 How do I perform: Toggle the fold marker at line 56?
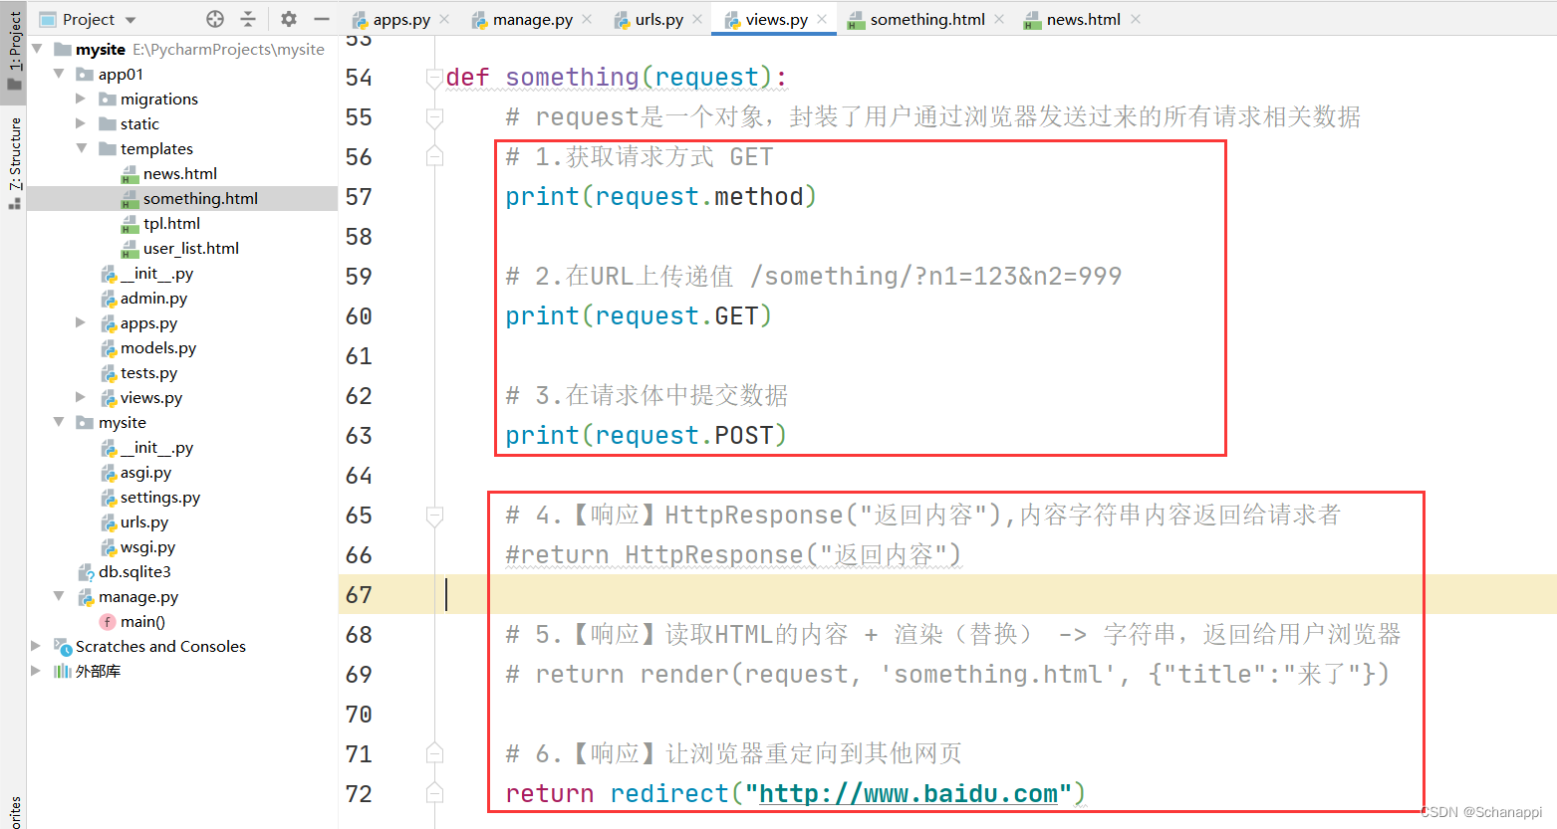tap(434, 156)
